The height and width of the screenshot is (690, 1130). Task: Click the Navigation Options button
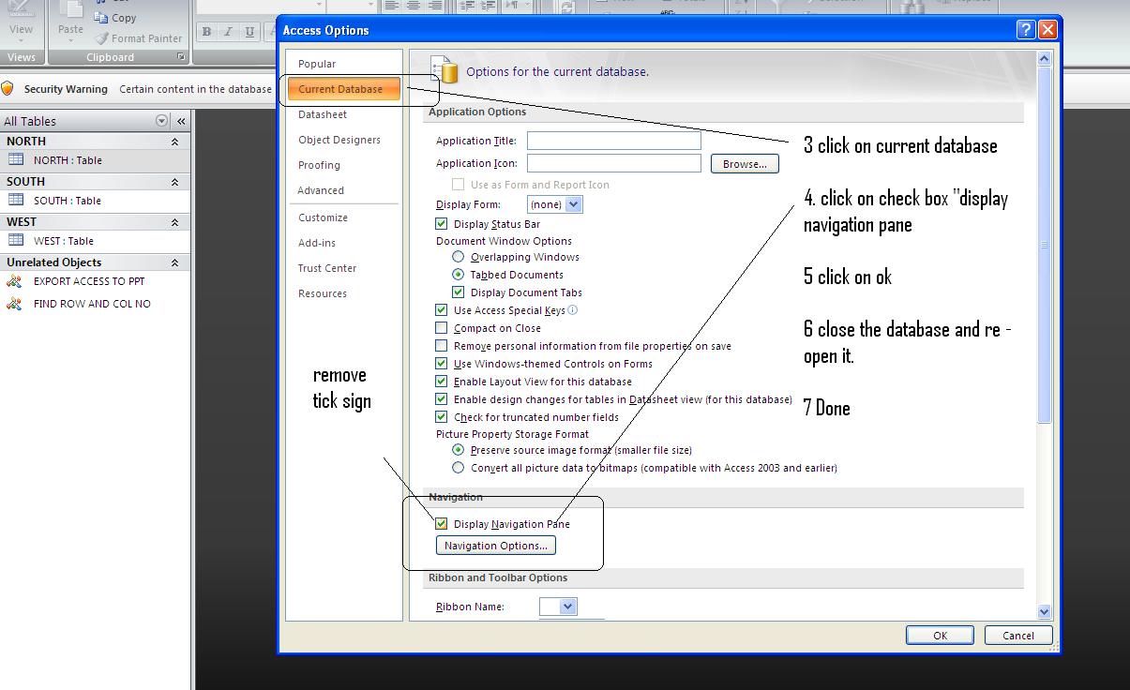coord(495,545)
